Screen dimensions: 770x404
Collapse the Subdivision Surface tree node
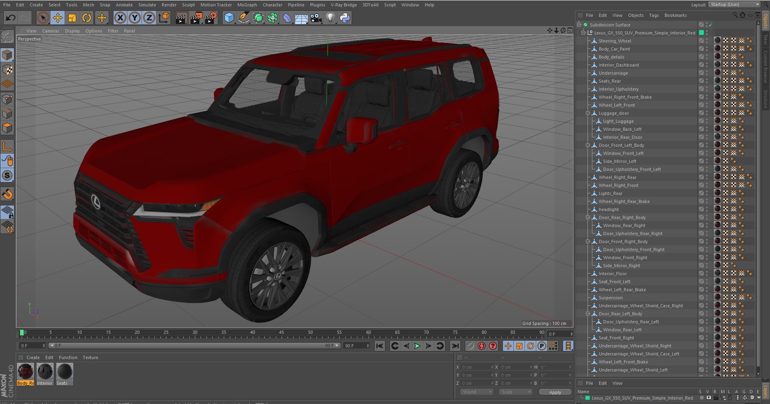click(x=579, y=25)
